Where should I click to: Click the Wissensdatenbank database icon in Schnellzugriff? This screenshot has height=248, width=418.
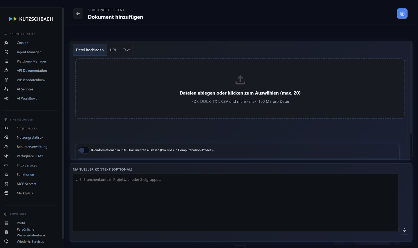point(6,80)
